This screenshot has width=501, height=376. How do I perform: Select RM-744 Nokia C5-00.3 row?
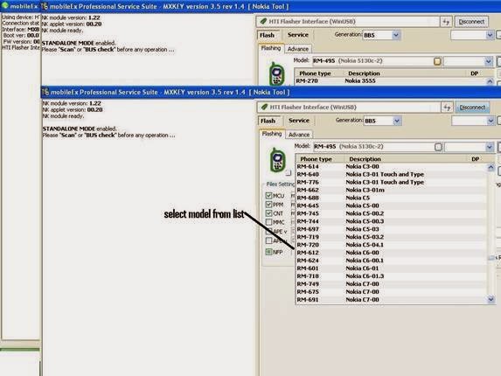click(391, 221)
